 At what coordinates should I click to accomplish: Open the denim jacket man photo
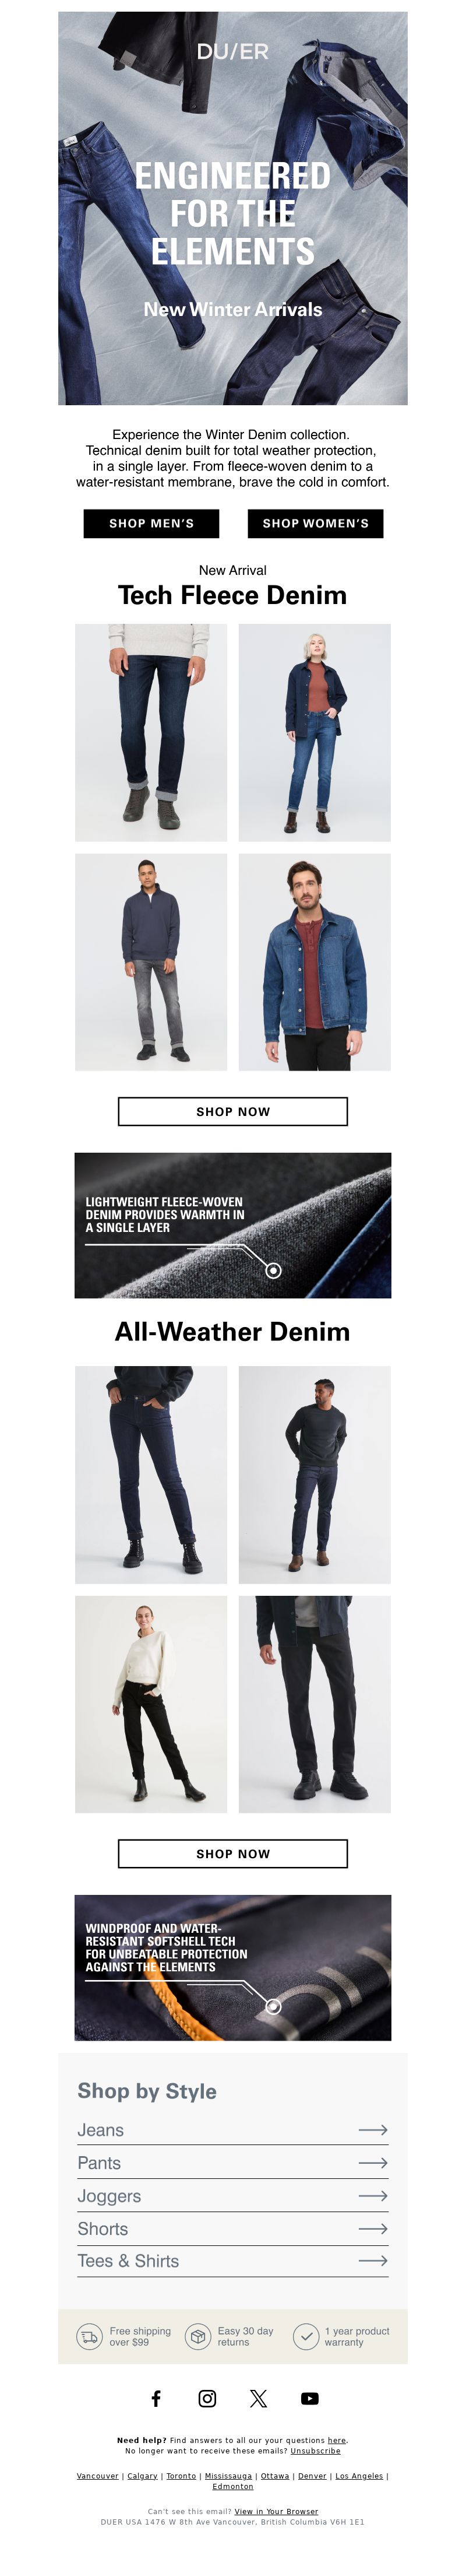pyautogui.click(x=315, y=963)
